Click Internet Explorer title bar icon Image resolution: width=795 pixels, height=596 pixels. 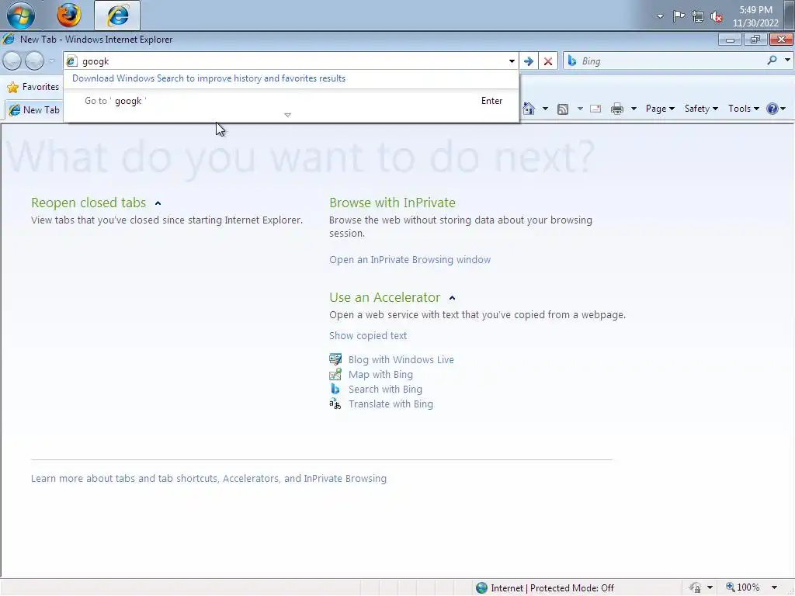click(x=9, y=39)
